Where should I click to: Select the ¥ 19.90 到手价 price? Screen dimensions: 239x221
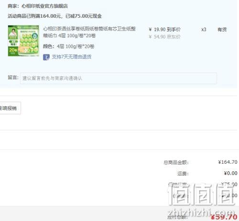[164, 30]
